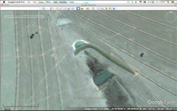
Task: Click the Print toolbar icon
Action: click(x=102, y=9)
